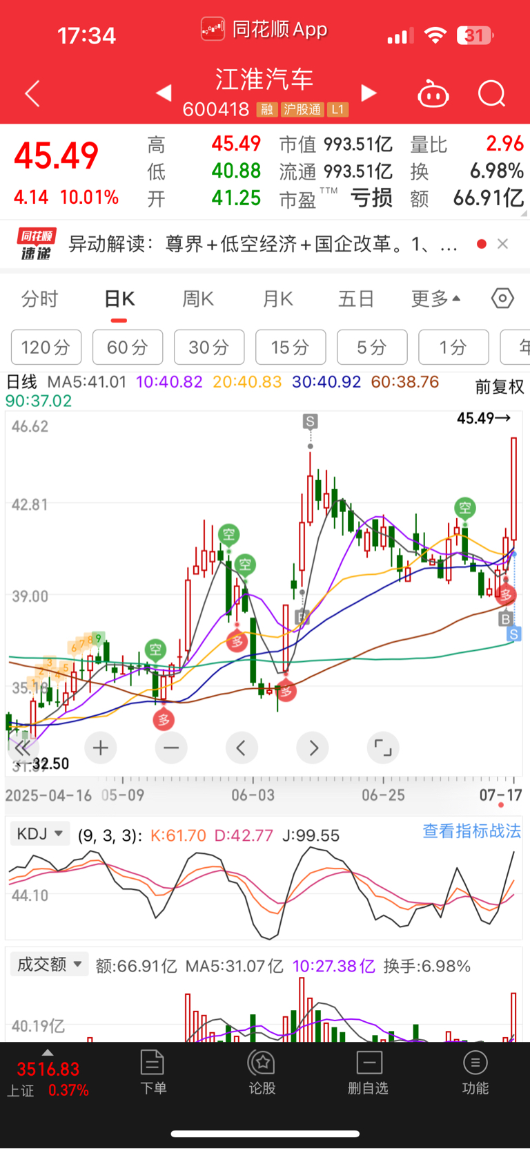Zoom out chart with minus button
The height and width of the screenshot is (1149, 530).
(171, 748)
